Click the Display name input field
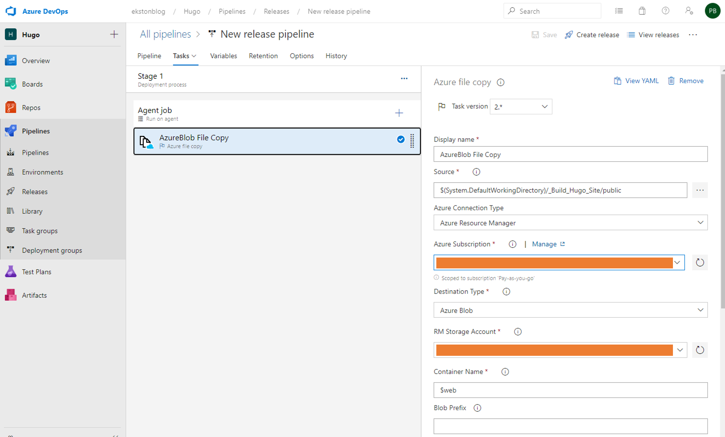Viewport: 725px width, 437px height. pyautogui.click(x=570, y=154)
